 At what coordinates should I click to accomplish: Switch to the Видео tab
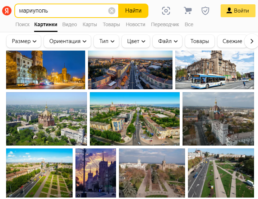click(69, 24)
